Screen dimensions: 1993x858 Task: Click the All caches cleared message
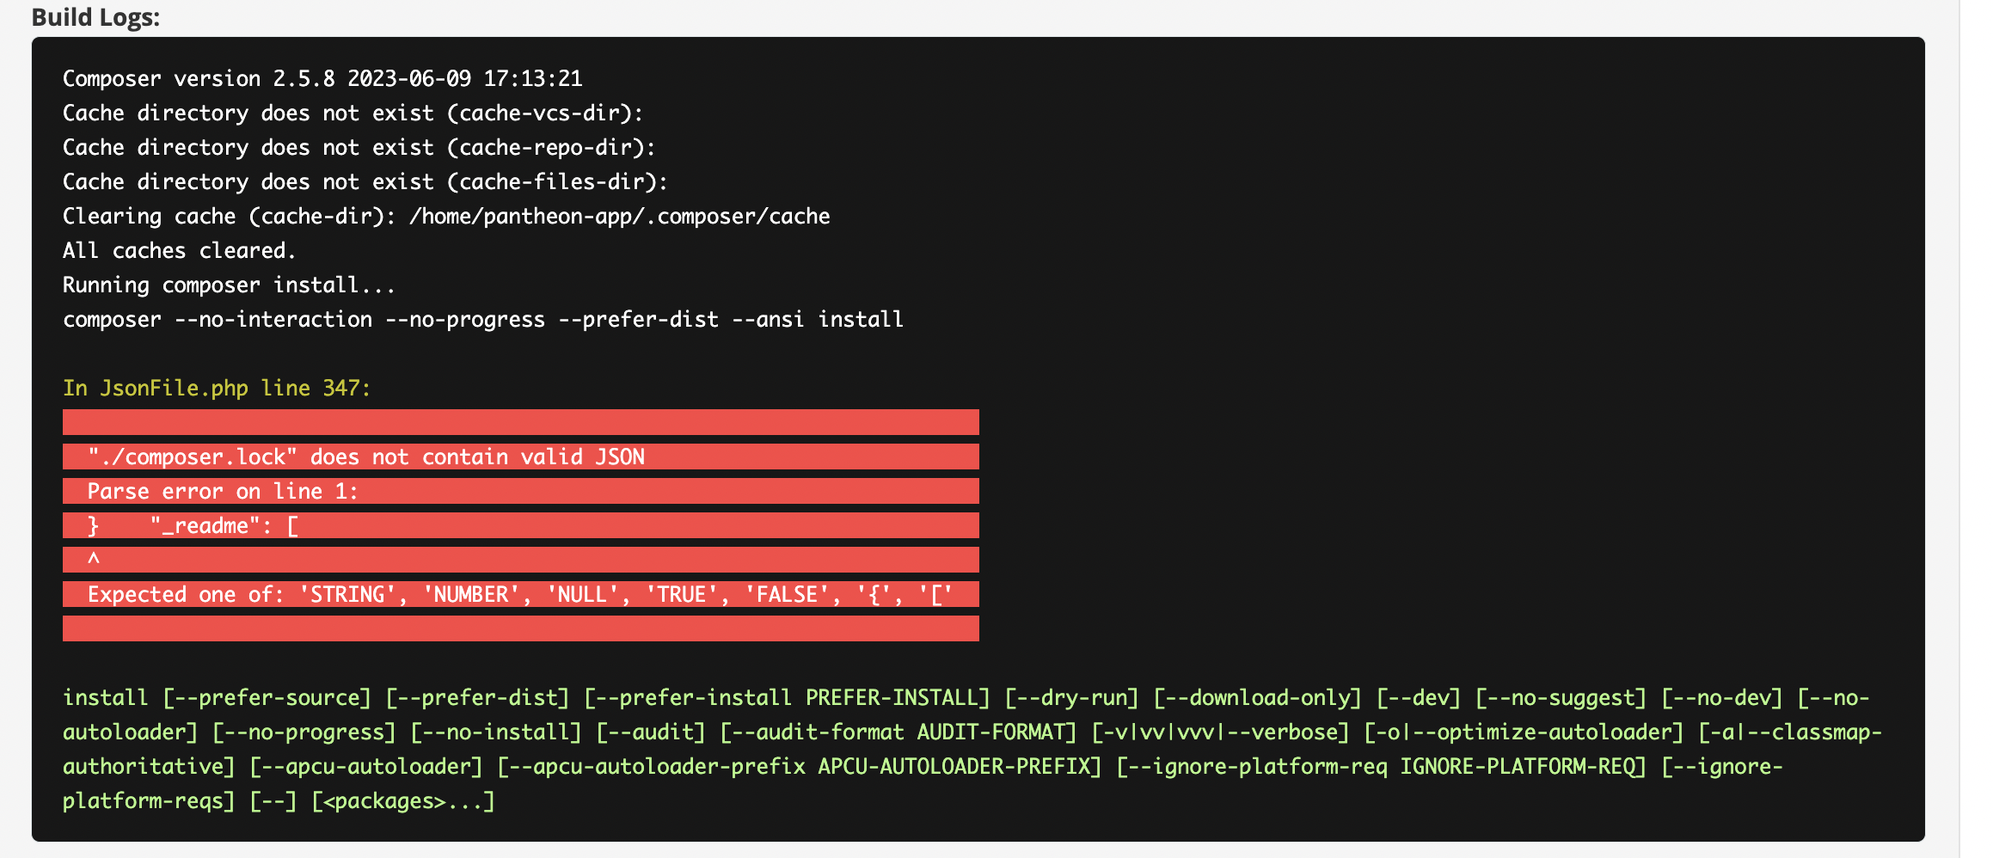click(x=179, y=250)
